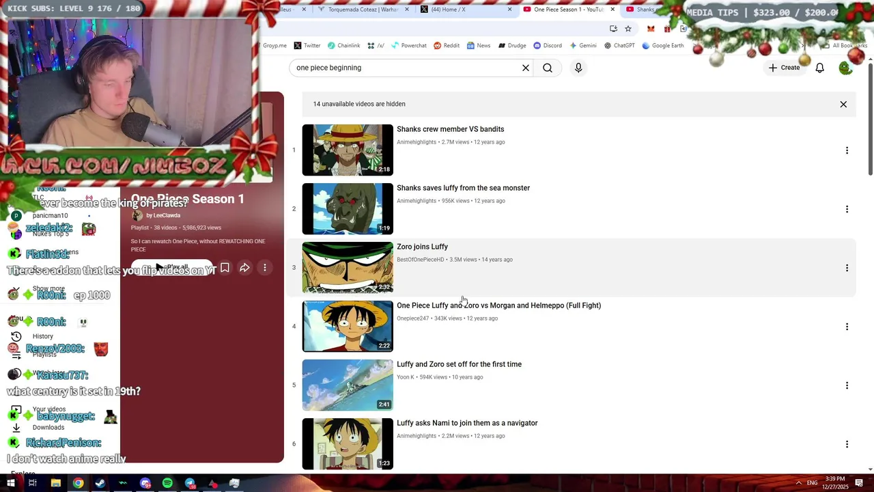Close the (44) Home / X tab
The image size is (874, 492).
[509, 10]
